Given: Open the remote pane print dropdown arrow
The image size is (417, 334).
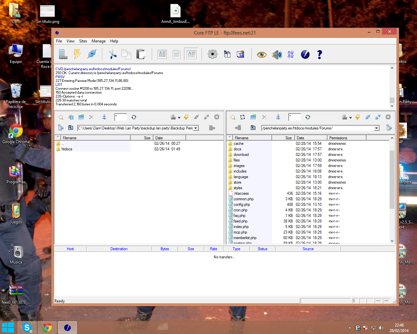Looking at the screenshot, I should 351,117.
